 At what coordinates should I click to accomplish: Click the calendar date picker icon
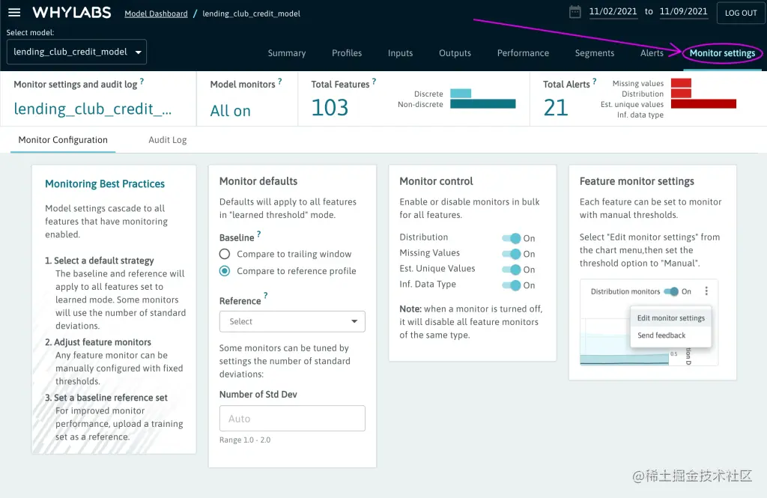tap(575, 12)
